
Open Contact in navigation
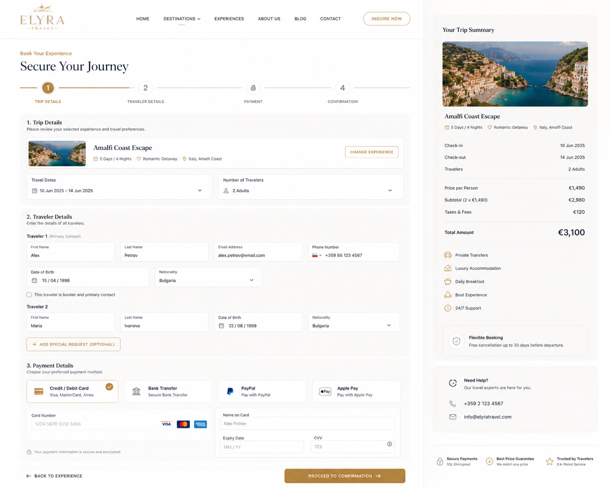coord(330,19)
